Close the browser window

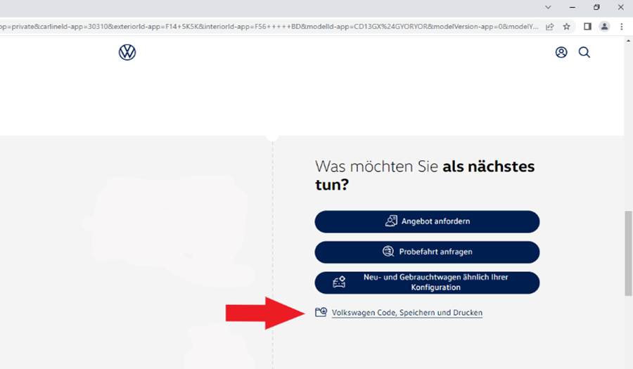point(620,7)
